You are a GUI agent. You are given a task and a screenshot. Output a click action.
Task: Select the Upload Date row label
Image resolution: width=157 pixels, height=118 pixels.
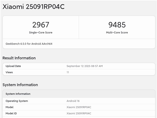(x=13, y=66)
